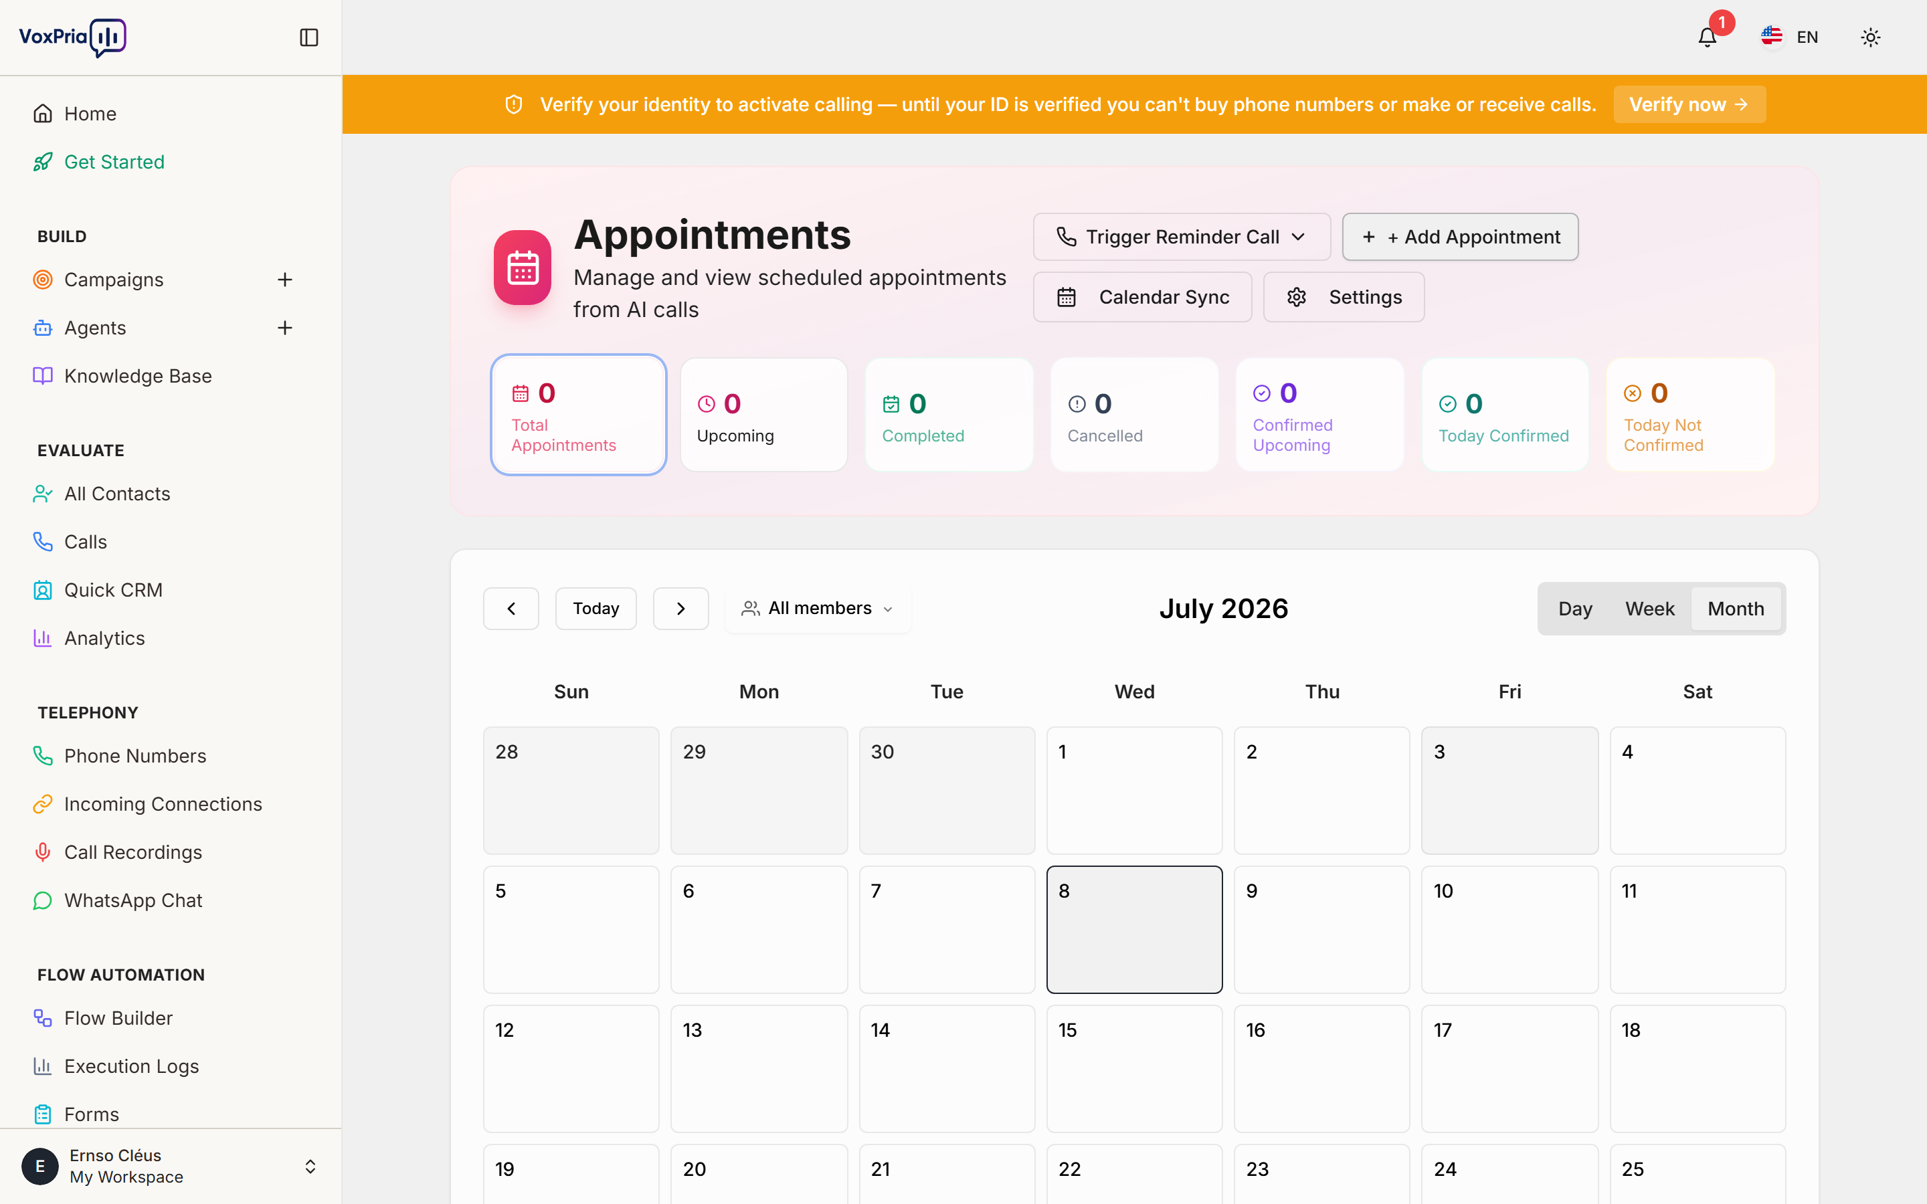Screen dimensions: 1927x1204
Task: Select the Upcoming stat card
Action: (763, 415)
